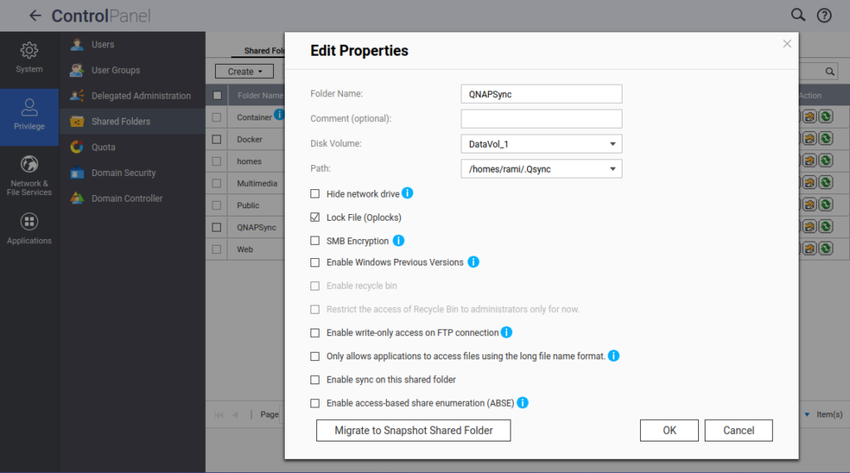Image resolution: width=850 pixels, height=473 pixels.
Task: Click info icon beside SMB Encryption
Action: 398,241
